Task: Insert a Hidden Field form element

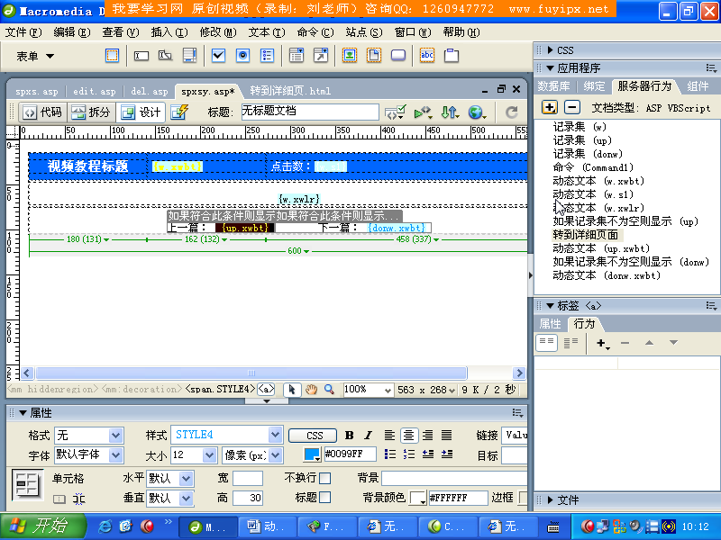Action: tap(165, 56)
